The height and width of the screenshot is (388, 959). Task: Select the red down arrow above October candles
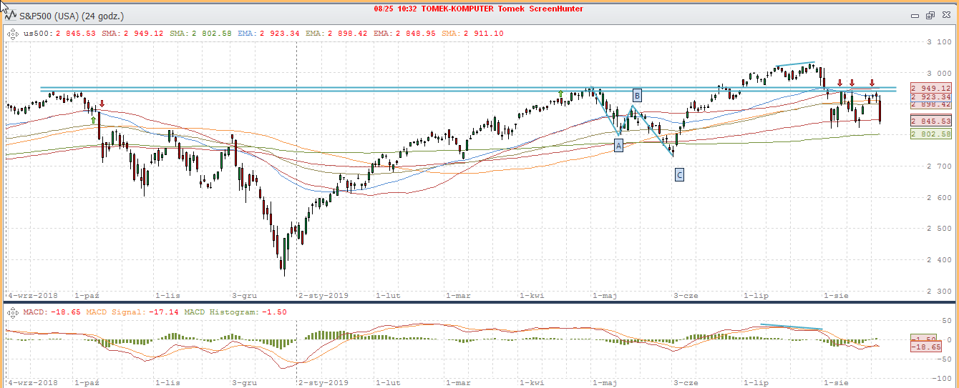coord(102,104)
